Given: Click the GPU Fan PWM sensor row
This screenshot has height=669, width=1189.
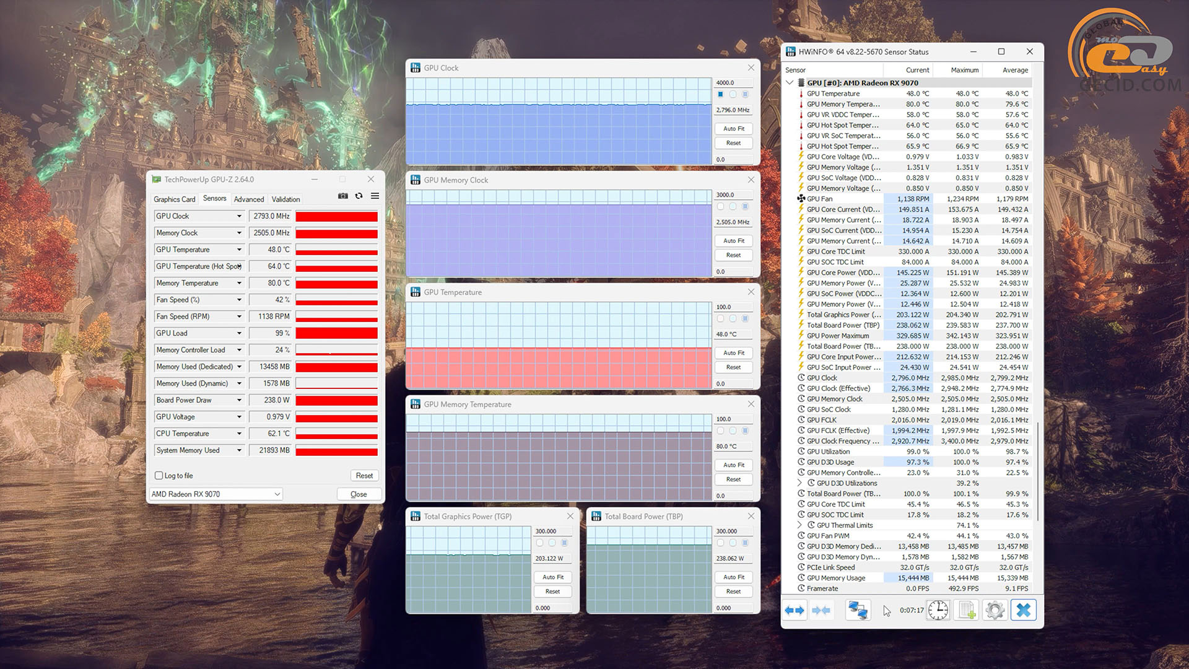Looking at the screenshot, I should pos(914,536).
